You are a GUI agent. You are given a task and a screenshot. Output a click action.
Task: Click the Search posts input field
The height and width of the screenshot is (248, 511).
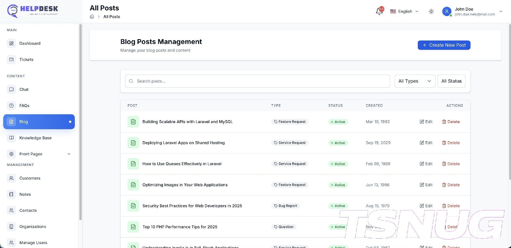click(x=257, y=81)
